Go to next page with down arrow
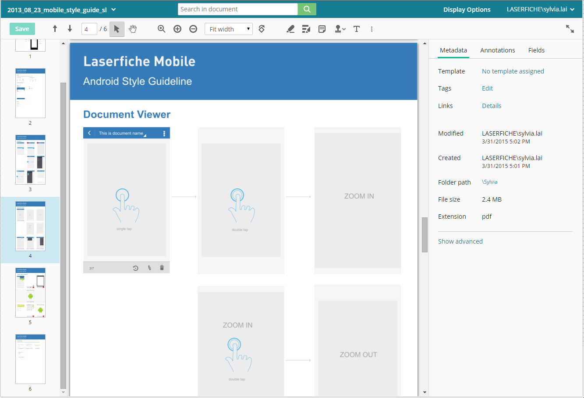The width and height of the screenshot is (584, 398). [x=70, y=29]
